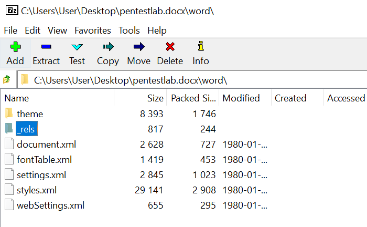Open the Tools menu
The height and width of the screenshot is (227, 367).
tap(129, 30)
